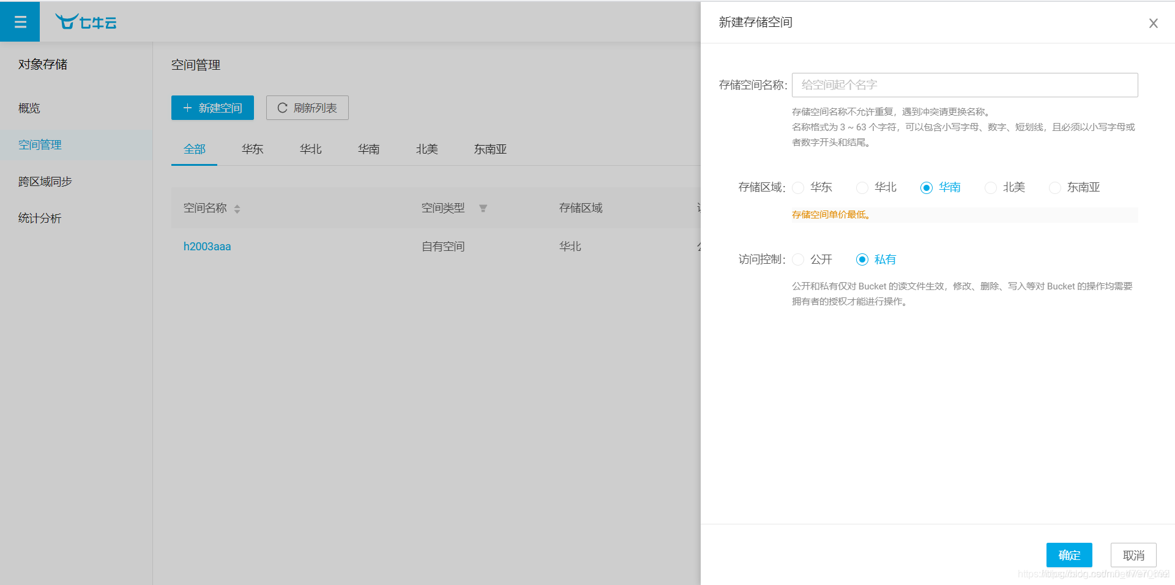Select the 华南 storage region radio
Viewport: 1175px width, 585px height.
tap(927, 188)
